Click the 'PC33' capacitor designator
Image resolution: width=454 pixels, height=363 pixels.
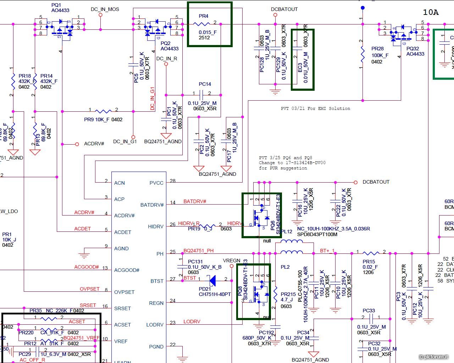point(369,311)
